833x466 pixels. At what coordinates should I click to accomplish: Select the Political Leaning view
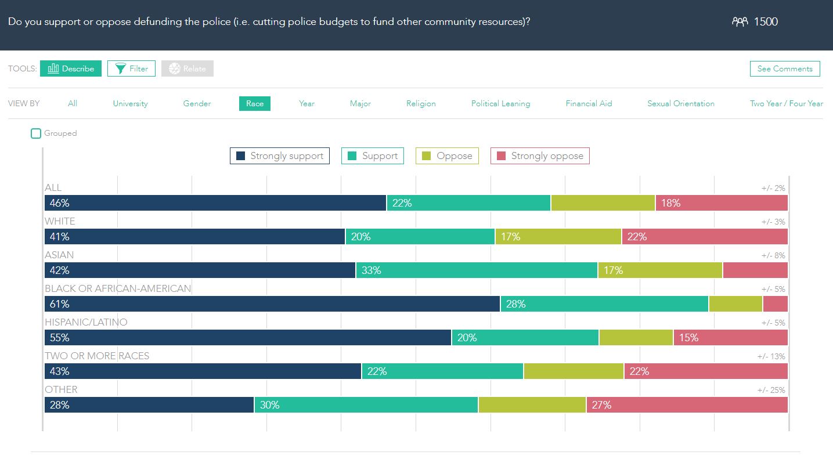coord(500,103)
